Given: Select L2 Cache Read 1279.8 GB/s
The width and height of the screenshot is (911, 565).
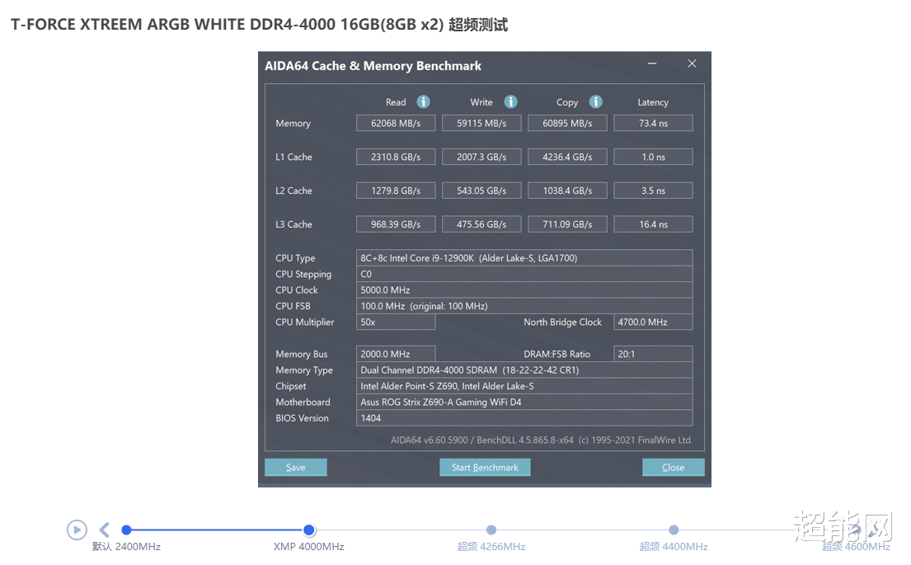Looking at the screenshot, I should point(396,191).
